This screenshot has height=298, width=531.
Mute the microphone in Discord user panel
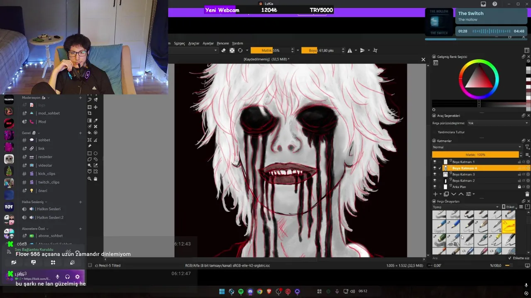(58, 276)
